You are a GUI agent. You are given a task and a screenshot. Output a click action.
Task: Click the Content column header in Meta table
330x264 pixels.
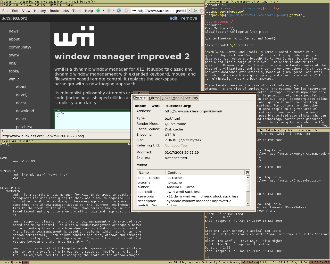click(x=205, y=172)
